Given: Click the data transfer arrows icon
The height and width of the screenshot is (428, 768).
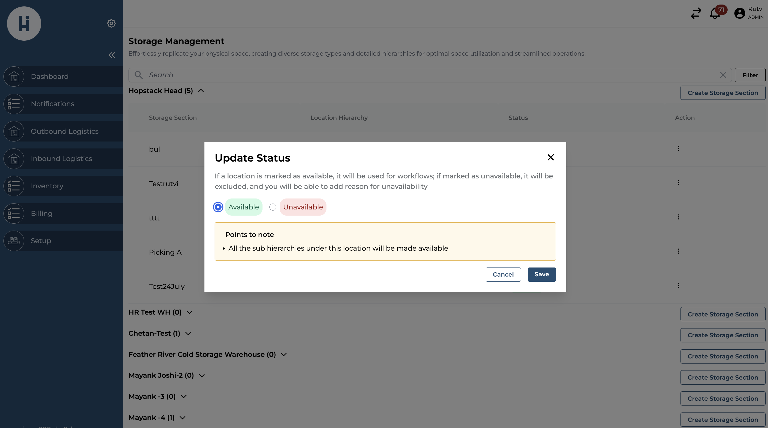Looking at the screenshot, I should [x=695, y=13].
